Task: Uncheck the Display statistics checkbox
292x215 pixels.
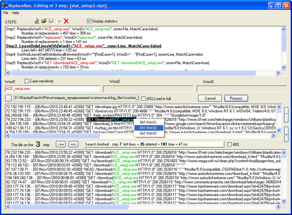Action: coord(89,21)
